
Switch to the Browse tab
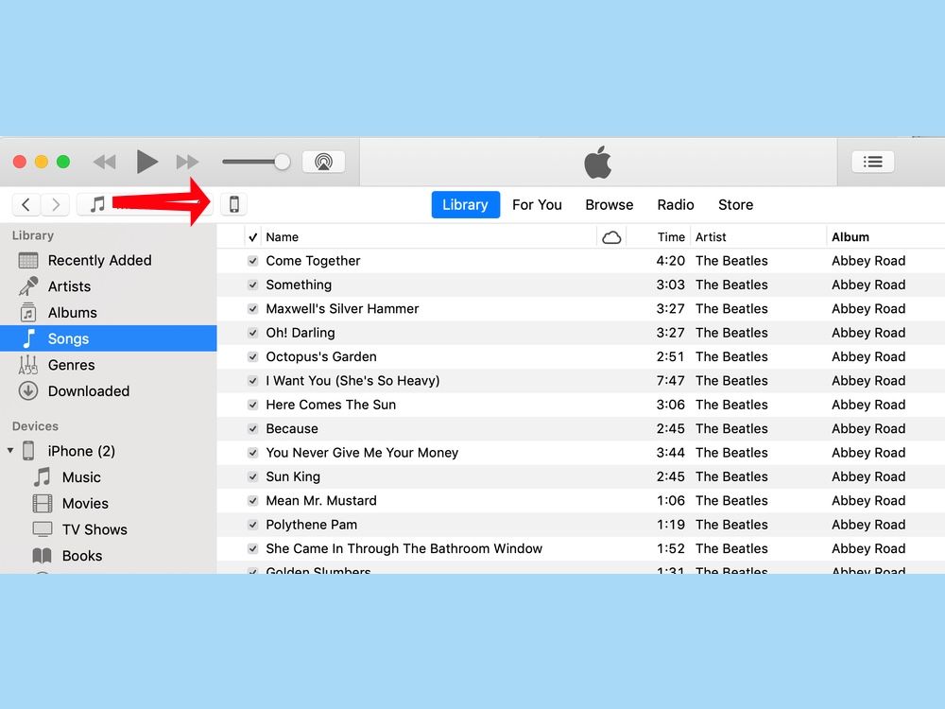coord(609,204)
